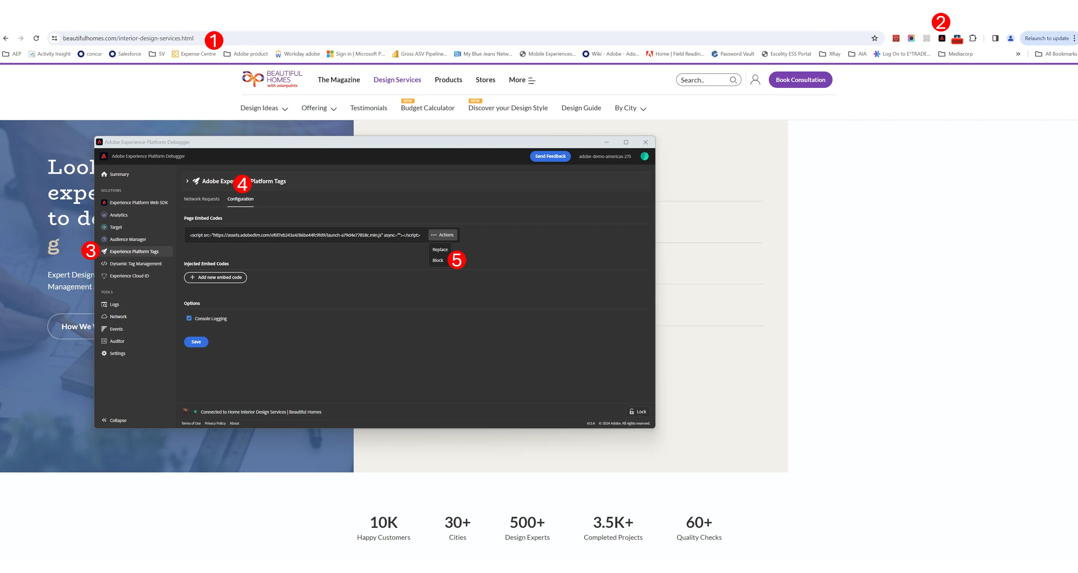Open the user account icon on Beautiful Homes
Image resolution: width=1078 pixels, height=573 pixels.
(x=755, y=80)
